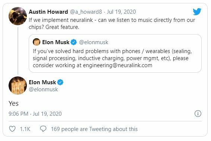Open the tweet info circle icon
This screenshot has width=211, height=141.
[198, 114]
